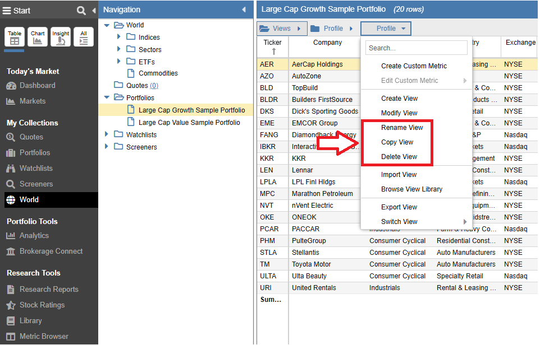
Task: Open the Views folder button
Action: coord(281,29)
